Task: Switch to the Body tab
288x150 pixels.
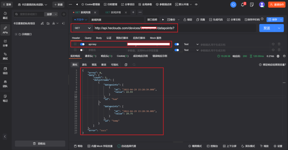Action: point(99,38)
